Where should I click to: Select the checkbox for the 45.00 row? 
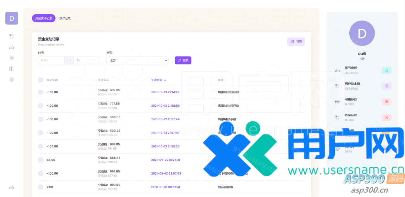[40, 160]
